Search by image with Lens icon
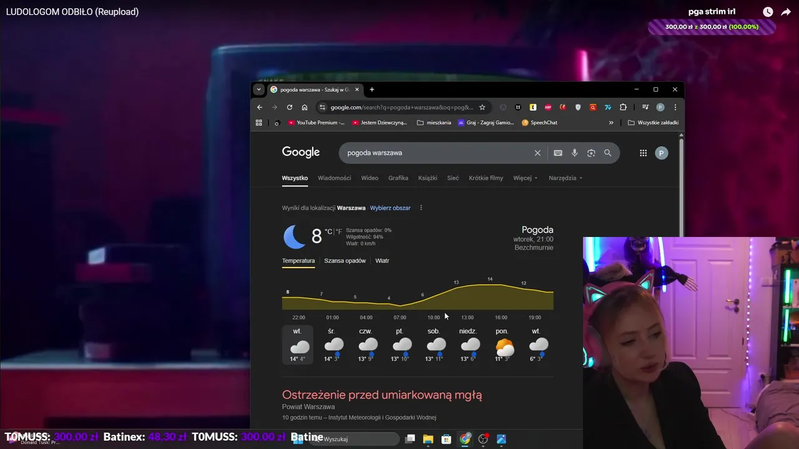The height and width of the screenshot is (449, 799). click(x=591, y=153)
